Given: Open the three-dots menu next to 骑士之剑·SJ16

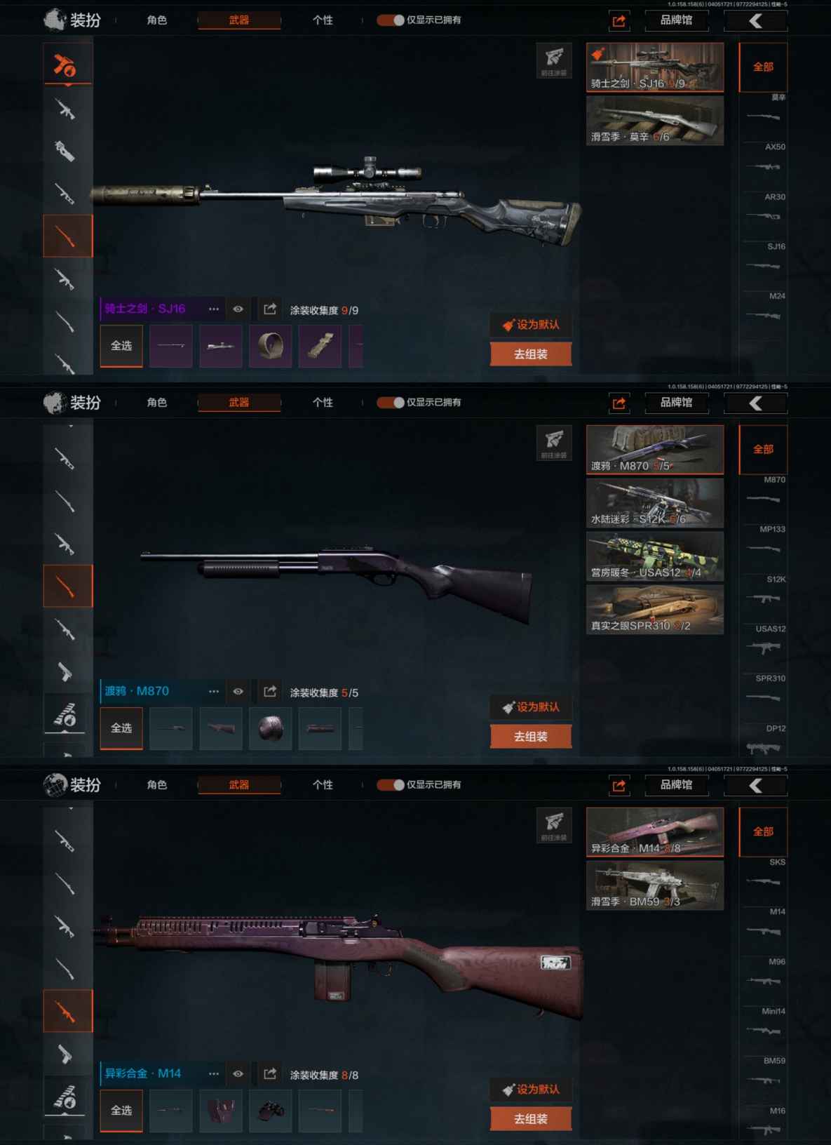Looking at the screenshot, I should click(214, 309).
